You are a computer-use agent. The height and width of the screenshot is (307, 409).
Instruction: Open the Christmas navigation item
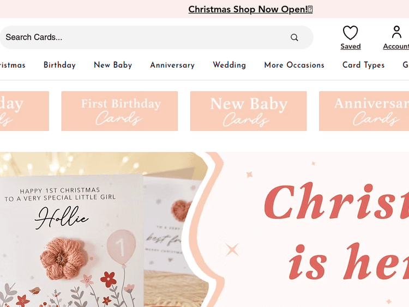(x=13, y=65)
